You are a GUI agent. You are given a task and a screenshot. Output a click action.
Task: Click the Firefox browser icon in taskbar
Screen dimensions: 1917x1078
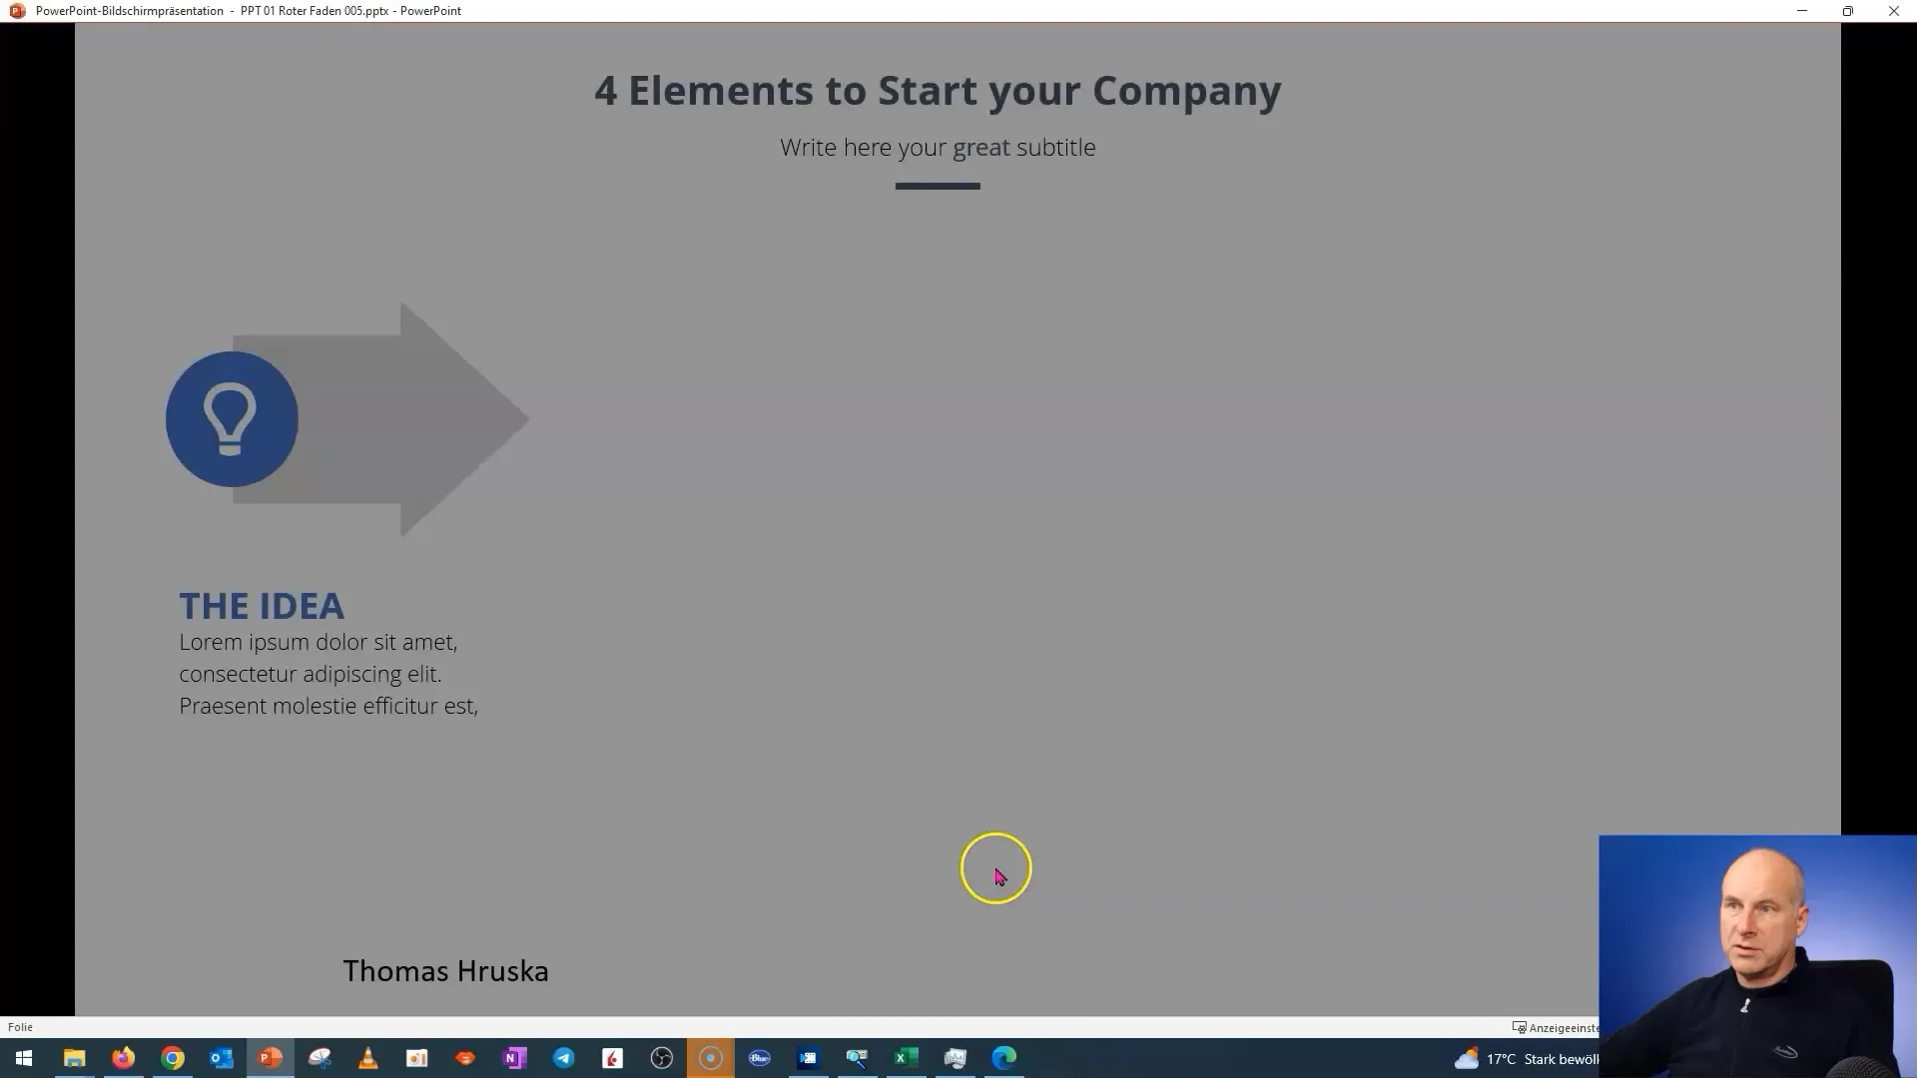(x=123, y=1058)
